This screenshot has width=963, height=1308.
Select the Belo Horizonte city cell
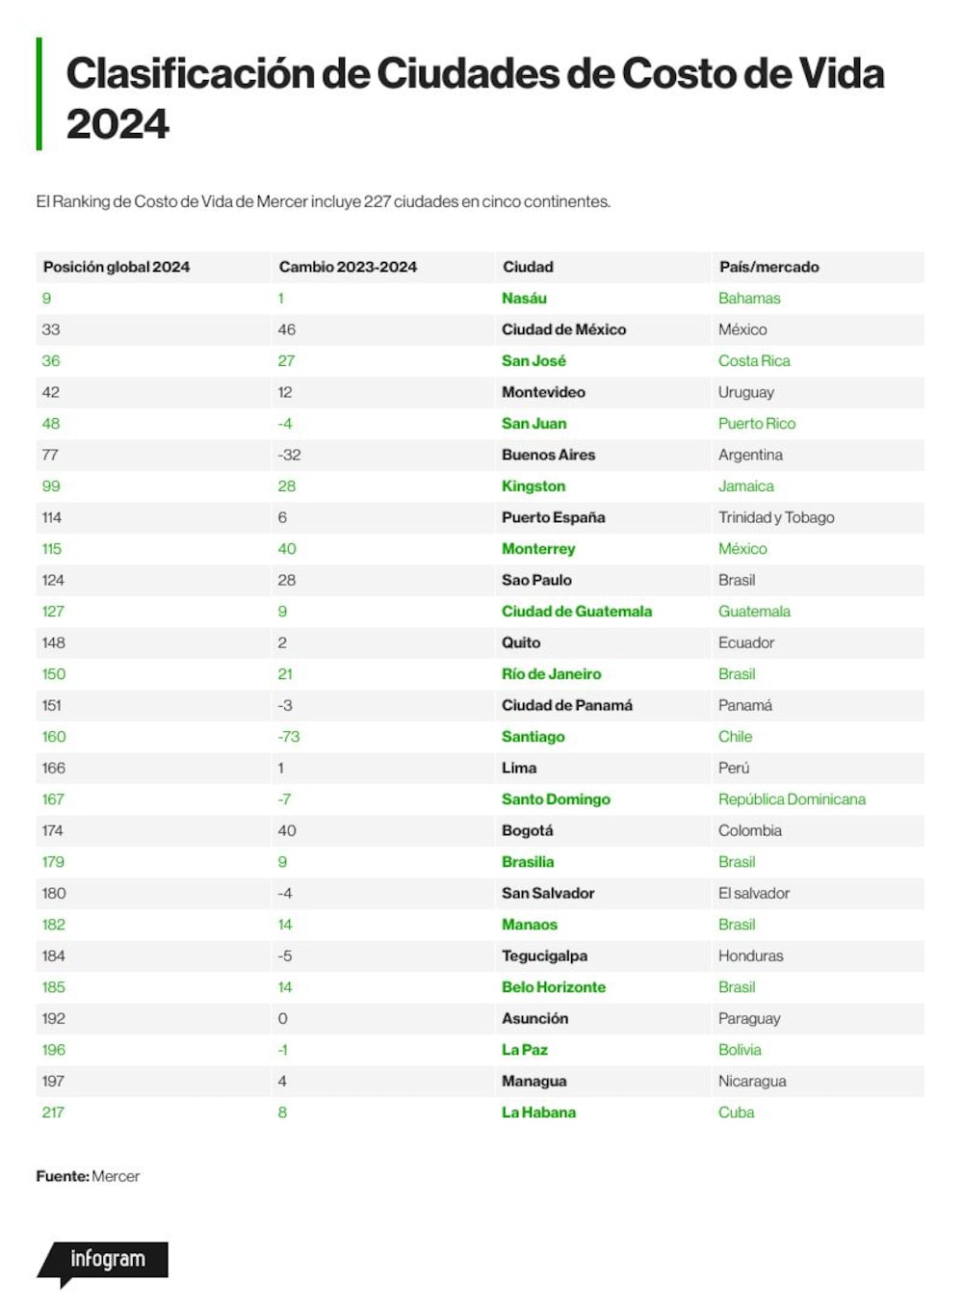554,987
